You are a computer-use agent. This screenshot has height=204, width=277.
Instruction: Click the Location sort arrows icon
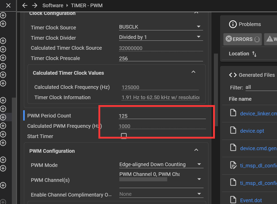click(254, 54)
